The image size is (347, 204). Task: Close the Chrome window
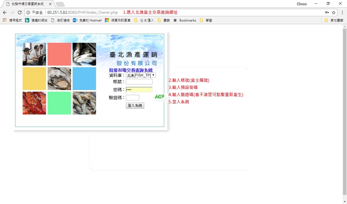point(340,4)
